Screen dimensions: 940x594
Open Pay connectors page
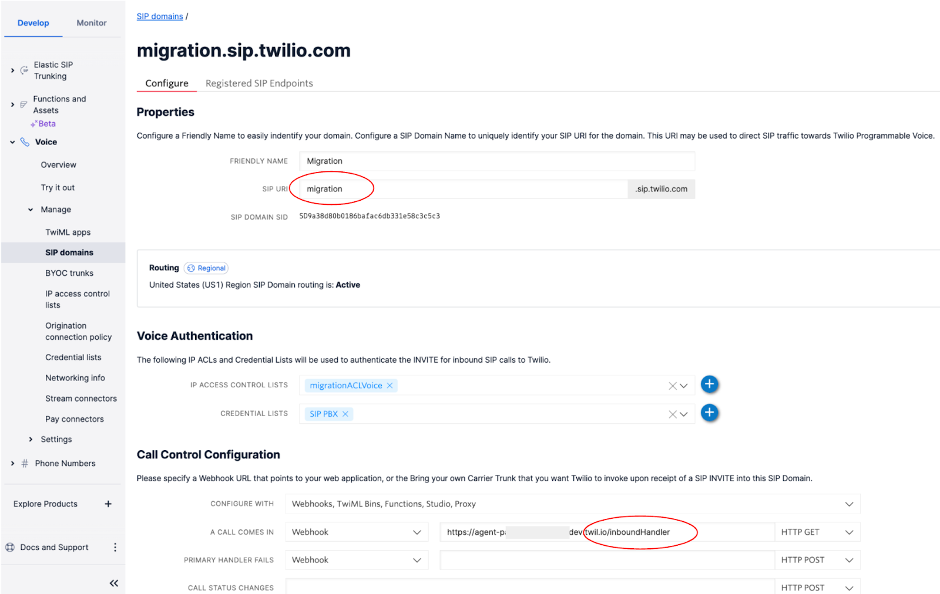tap(75, 419)
